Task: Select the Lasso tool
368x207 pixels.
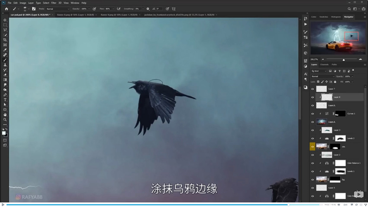Action: click(x=5, y=29)
